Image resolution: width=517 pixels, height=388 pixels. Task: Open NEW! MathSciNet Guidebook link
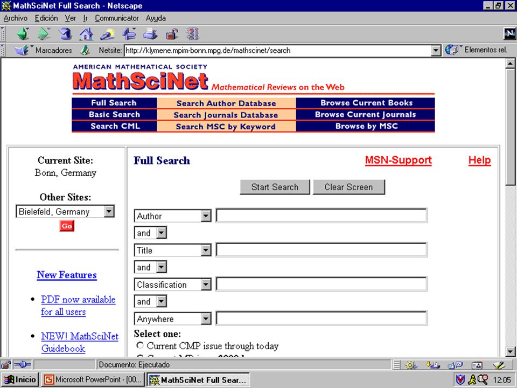pos(80,342)
